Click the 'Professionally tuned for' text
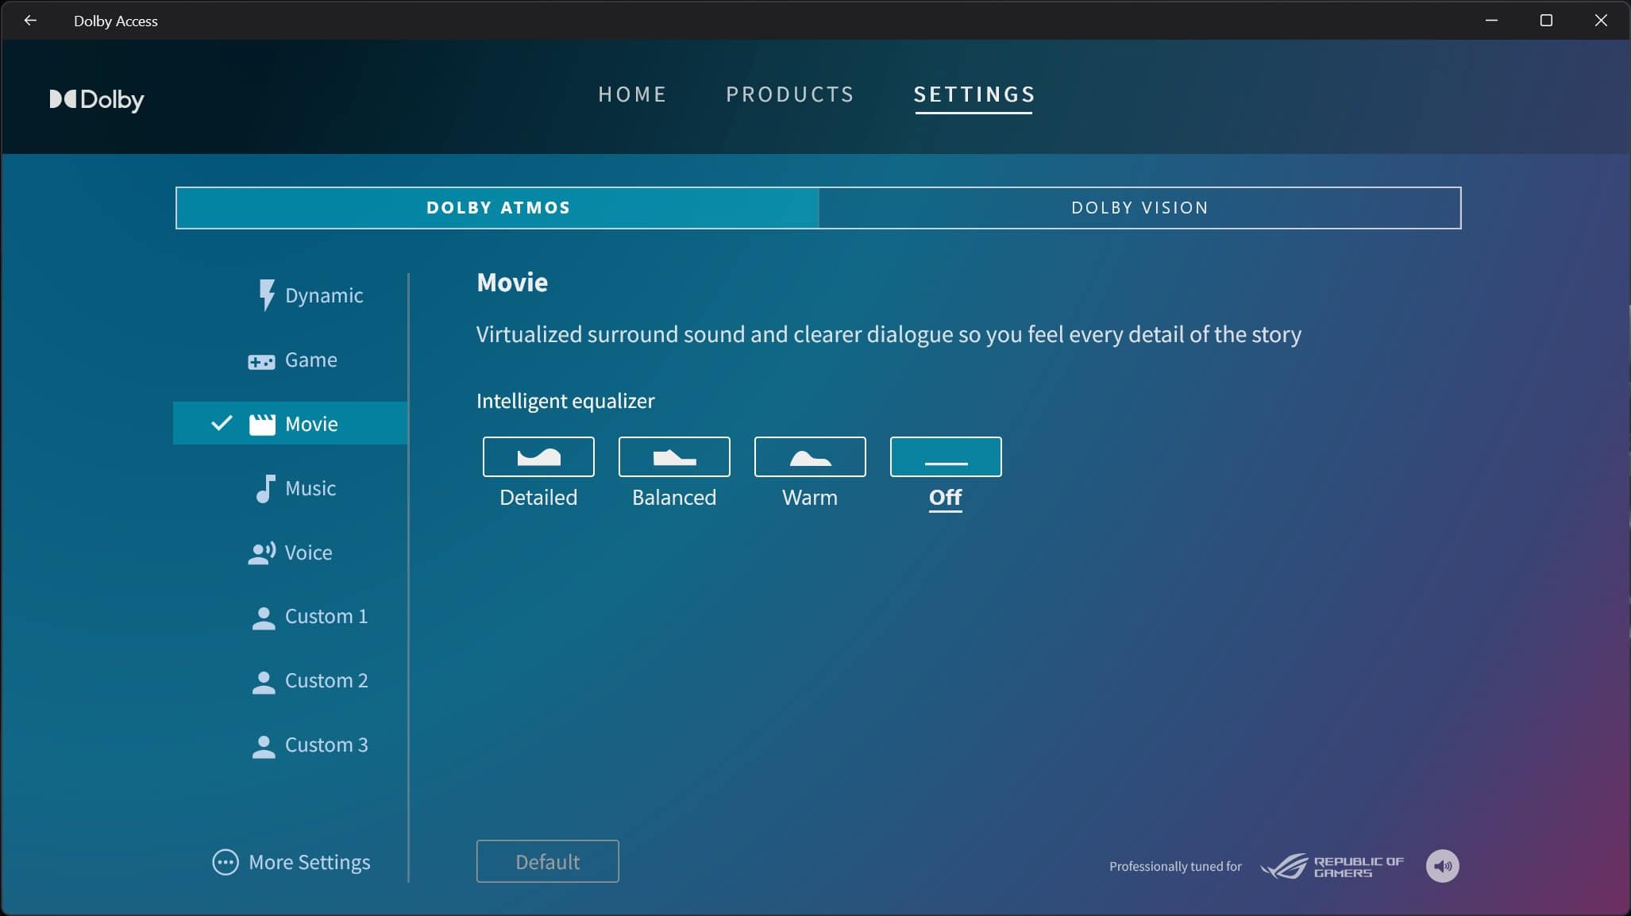Screen dimensions: 1631x916 coord(1175,866)
